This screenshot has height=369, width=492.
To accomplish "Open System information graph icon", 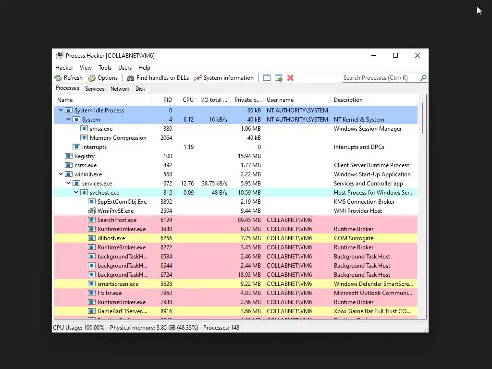I will [x=197, y=78].
